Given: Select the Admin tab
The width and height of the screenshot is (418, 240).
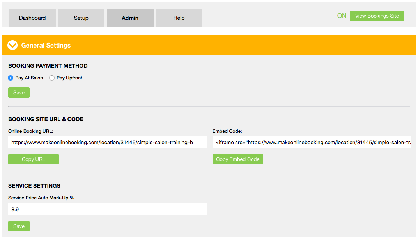Looking at the screenshot, I should (x=130, y=18).
